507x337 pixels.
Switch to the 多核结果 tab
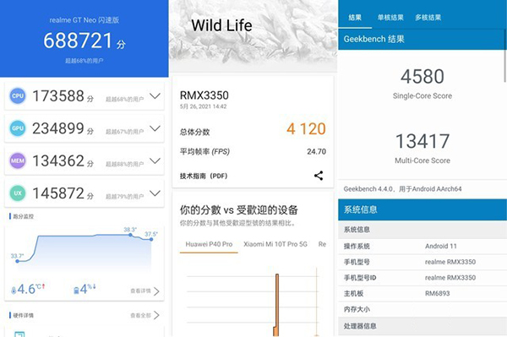pos(428,18)
